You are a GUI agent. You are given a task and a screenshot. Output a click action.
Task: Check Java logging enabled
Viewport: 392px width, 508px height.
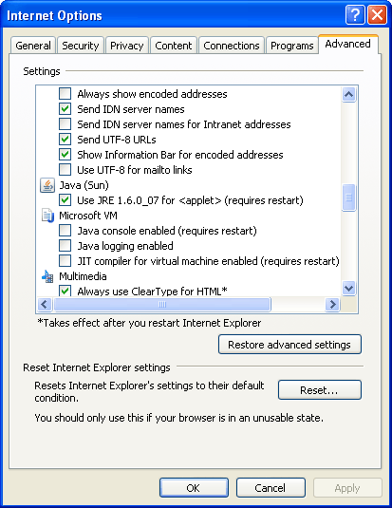click(x=65, y=246)
